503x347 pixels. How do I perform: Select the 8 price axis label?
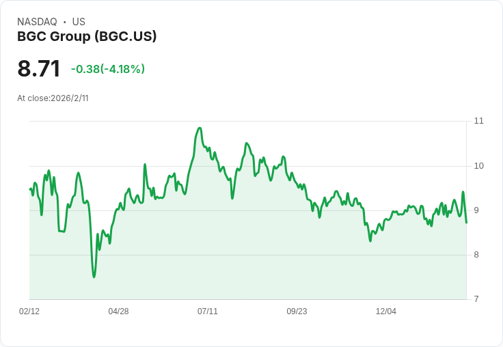(476, 255)
